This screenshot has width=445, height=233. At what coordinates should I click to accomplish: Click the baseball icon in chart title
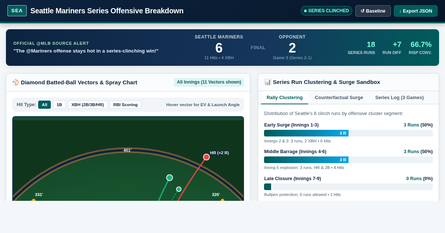16,82
